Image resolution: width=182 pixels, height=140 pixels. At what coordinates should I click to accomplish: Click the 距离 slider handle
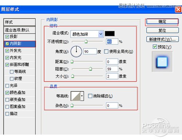click(x=72, y=61)
